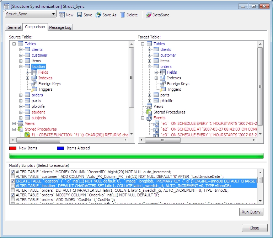273x238 pixels.
Task: Click the red New Items color swatch
Action: [x=13, y=148]
